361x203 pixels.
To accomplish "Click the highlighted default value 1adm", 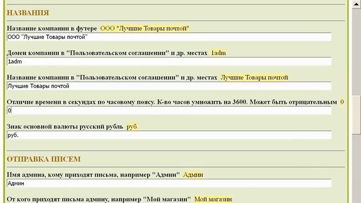I will [x=218, y=53].
